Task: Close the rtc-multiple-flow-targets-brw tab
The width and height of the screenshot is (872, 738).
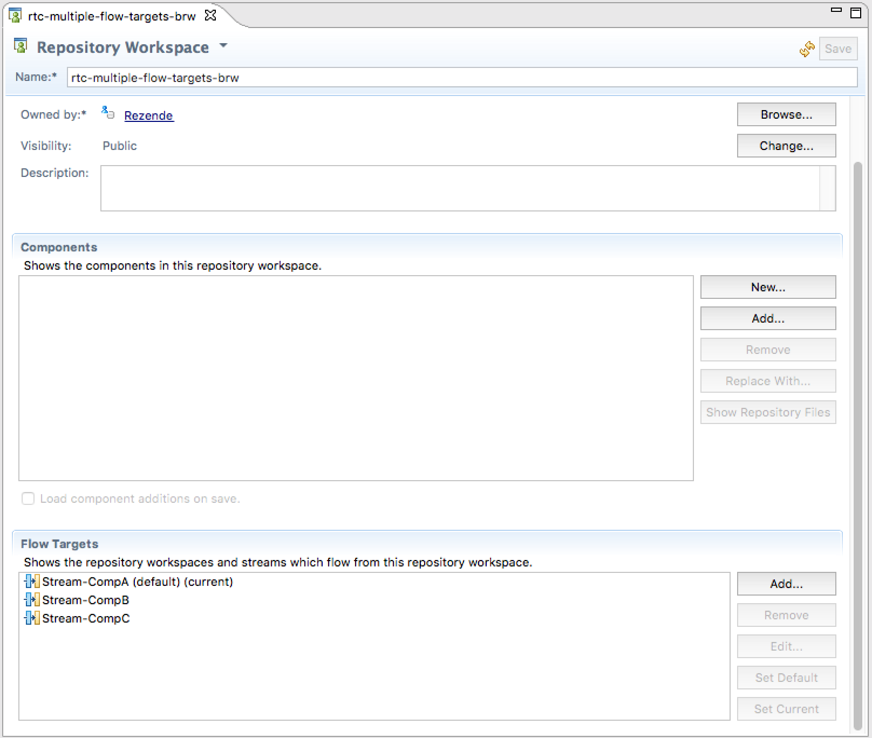Action: tap(210, 16)
